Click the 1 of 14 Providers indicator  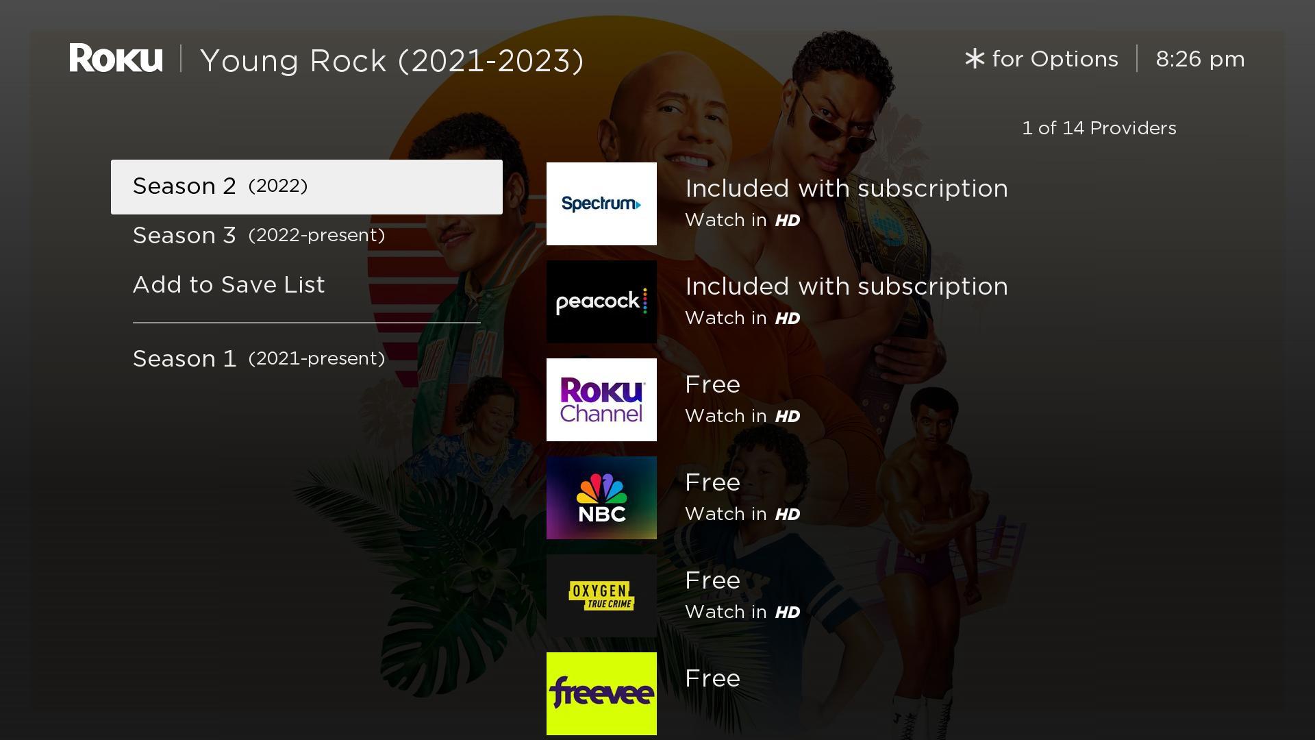[1099, 127]
